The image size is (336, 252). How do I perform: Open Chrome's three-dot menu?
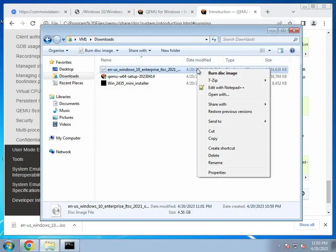324,23
